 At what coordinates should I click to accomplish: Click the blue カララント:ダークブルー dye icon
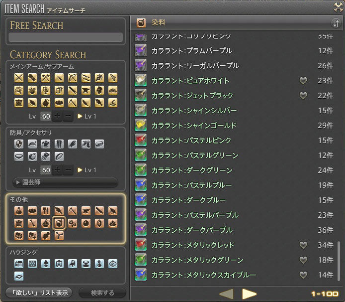(x=141, y=200)
